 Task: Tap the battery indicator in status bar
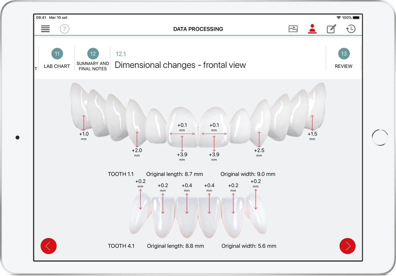coord(356,17)
